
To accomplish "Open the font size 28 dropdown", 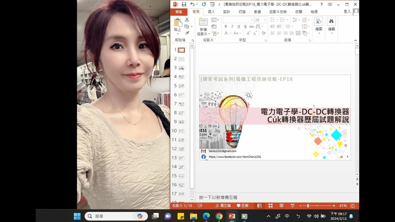I will click(265, 20).
